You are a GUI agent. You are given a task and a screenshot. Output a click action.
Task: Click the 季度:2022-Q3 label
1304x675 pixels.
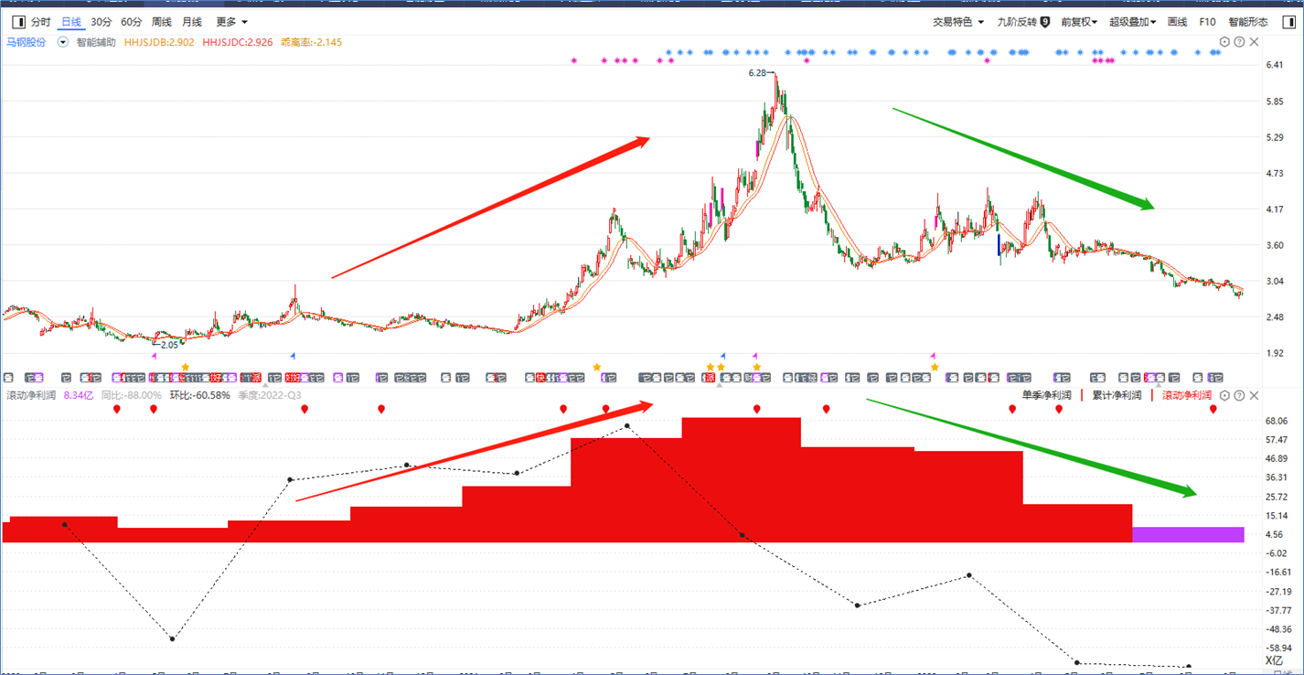(270, 396)
